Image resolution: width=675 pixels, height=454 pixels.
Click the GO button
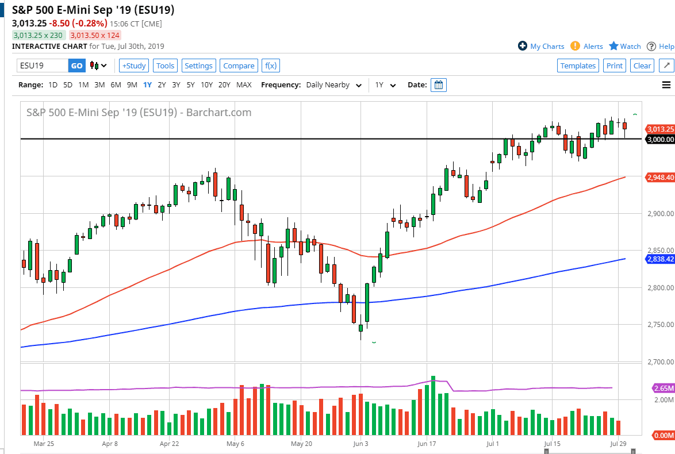[76, 66]
